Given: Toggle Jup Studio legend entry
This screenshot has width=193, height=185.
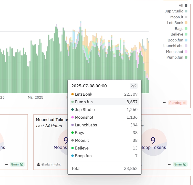Looking at the screenshot, I should coord(176,11).
